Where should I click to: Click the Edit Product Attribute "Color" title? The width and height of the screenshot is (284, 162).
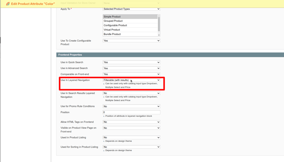tap(33, 4)
